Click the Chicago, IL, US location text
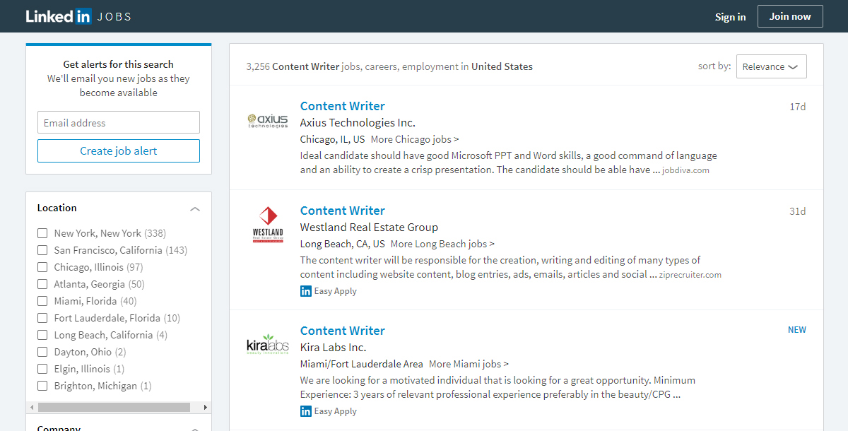This screenshot has width=848, height=431. pyautogui.click(x=332, y=139)
